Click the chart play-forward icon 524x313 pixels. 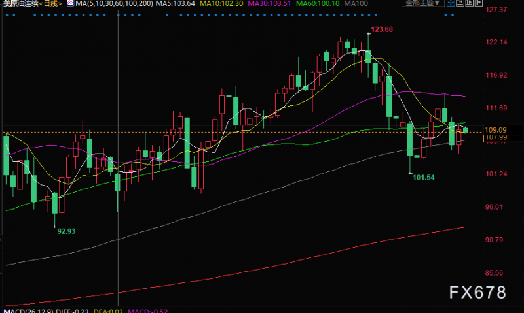pos(469,3)
